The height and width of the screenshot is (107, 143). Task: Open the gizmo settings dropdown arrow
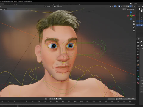pos(116,7)
